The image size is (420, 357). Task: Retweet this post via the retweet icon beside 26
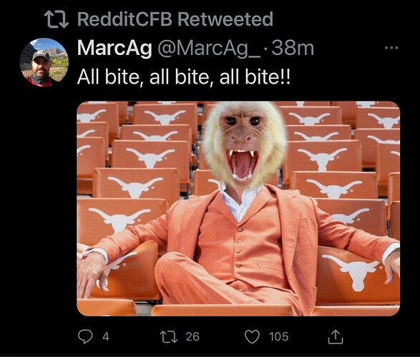tap(168, 337)
